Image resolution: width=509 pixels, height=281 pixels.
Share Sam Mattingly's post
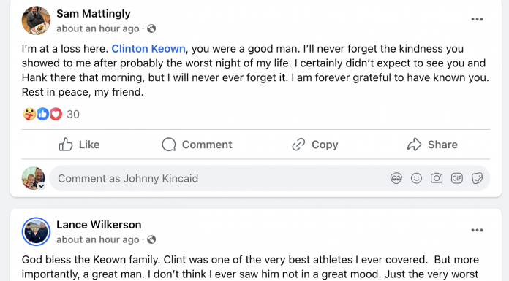(x=432, y=145)
